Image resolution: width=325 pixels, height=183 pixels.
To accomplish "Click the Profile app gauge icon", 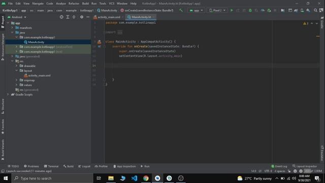I will [x=263, y=10].
